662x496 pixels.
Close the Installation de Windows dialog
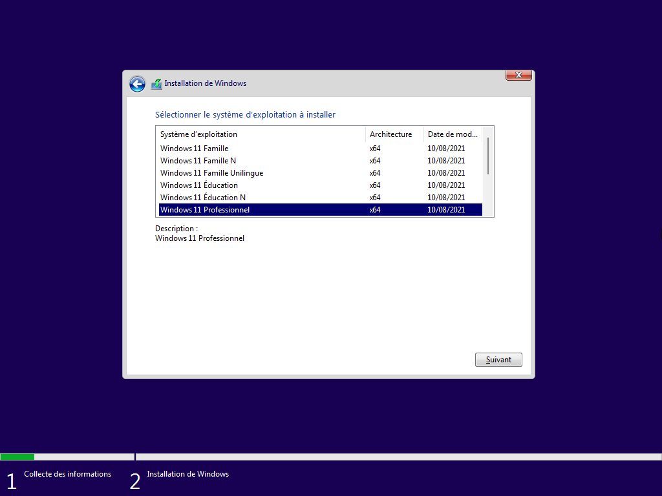(518, 75)
